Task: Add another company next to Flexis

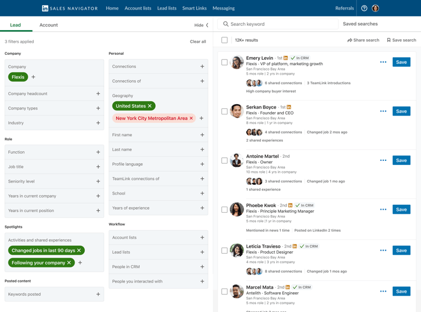Action: pos(34,77)
